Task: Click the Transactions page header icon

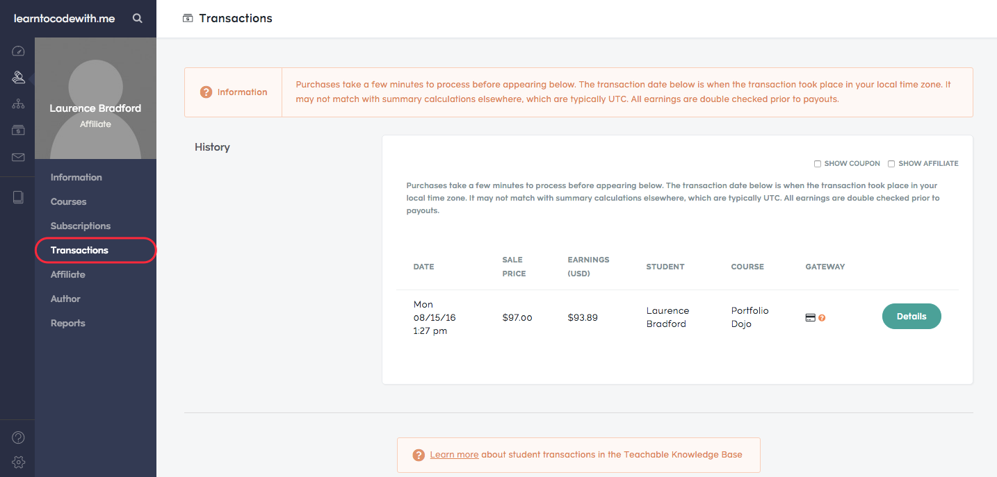Action: coord(188,19)
